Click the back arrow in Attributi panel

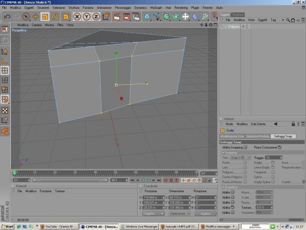(275, 124)
